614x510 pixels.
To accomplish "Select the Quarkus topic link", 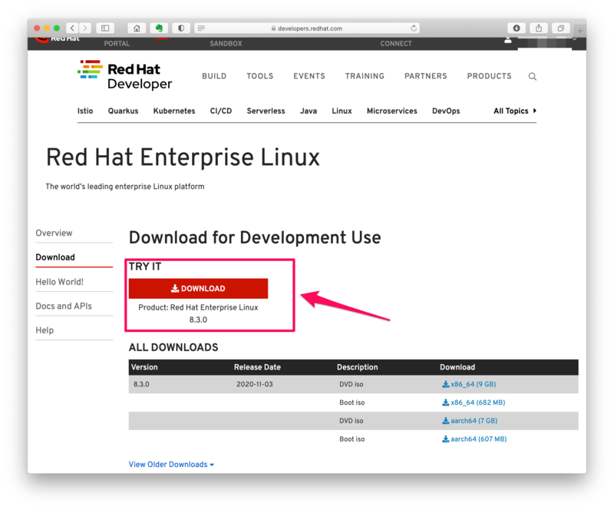I will (123, 111).
